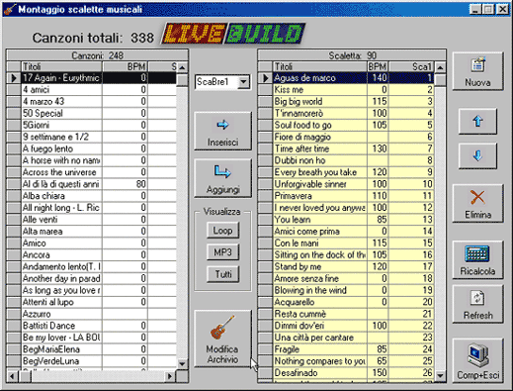Show MP3 songs only
Image resolution: width=513 pixels, height=391 pixels.
click(222, 252)
